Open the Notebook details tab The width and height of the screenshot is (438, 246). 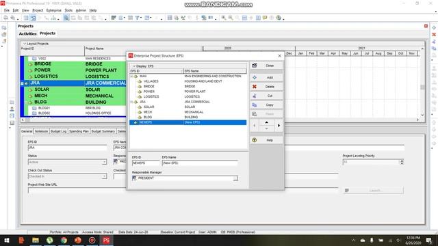pos(41,131)
